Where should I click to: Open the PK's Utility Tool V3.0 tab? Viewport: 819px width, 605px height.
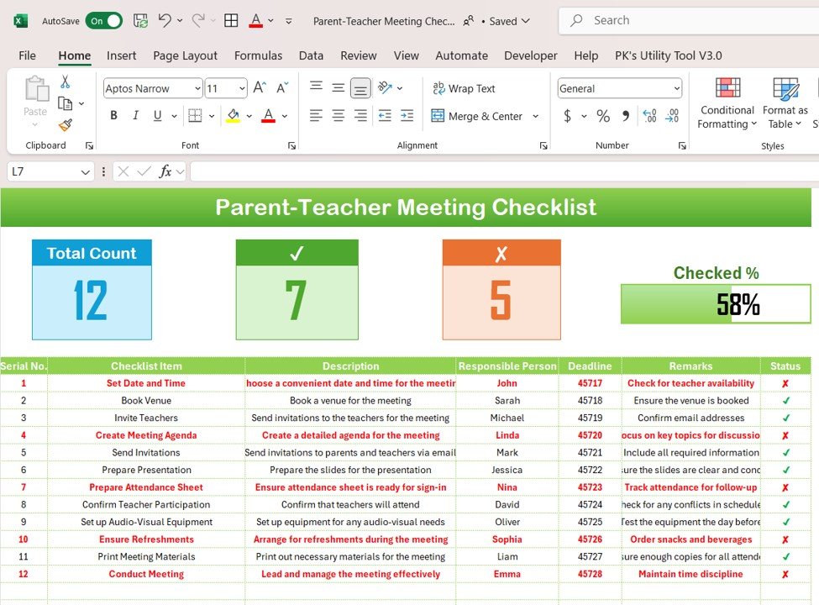[668, 55]
